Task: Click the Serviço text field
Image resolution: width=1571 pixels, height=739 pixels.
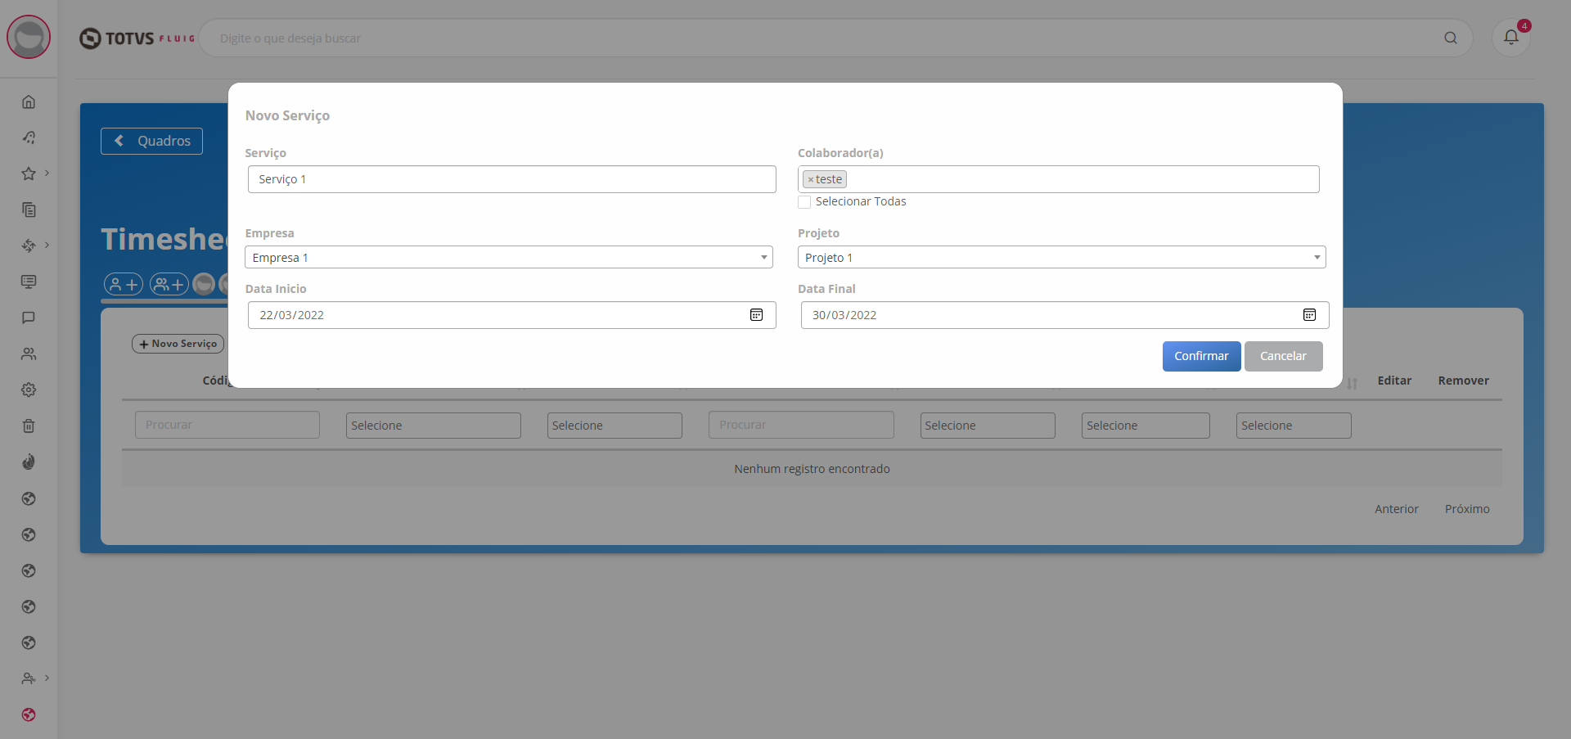Action: pyautogui.click(x=511, y=179)
